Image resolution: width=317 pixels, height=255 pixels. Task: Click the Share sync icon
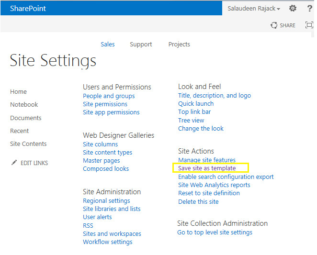[x=274, y=25]
